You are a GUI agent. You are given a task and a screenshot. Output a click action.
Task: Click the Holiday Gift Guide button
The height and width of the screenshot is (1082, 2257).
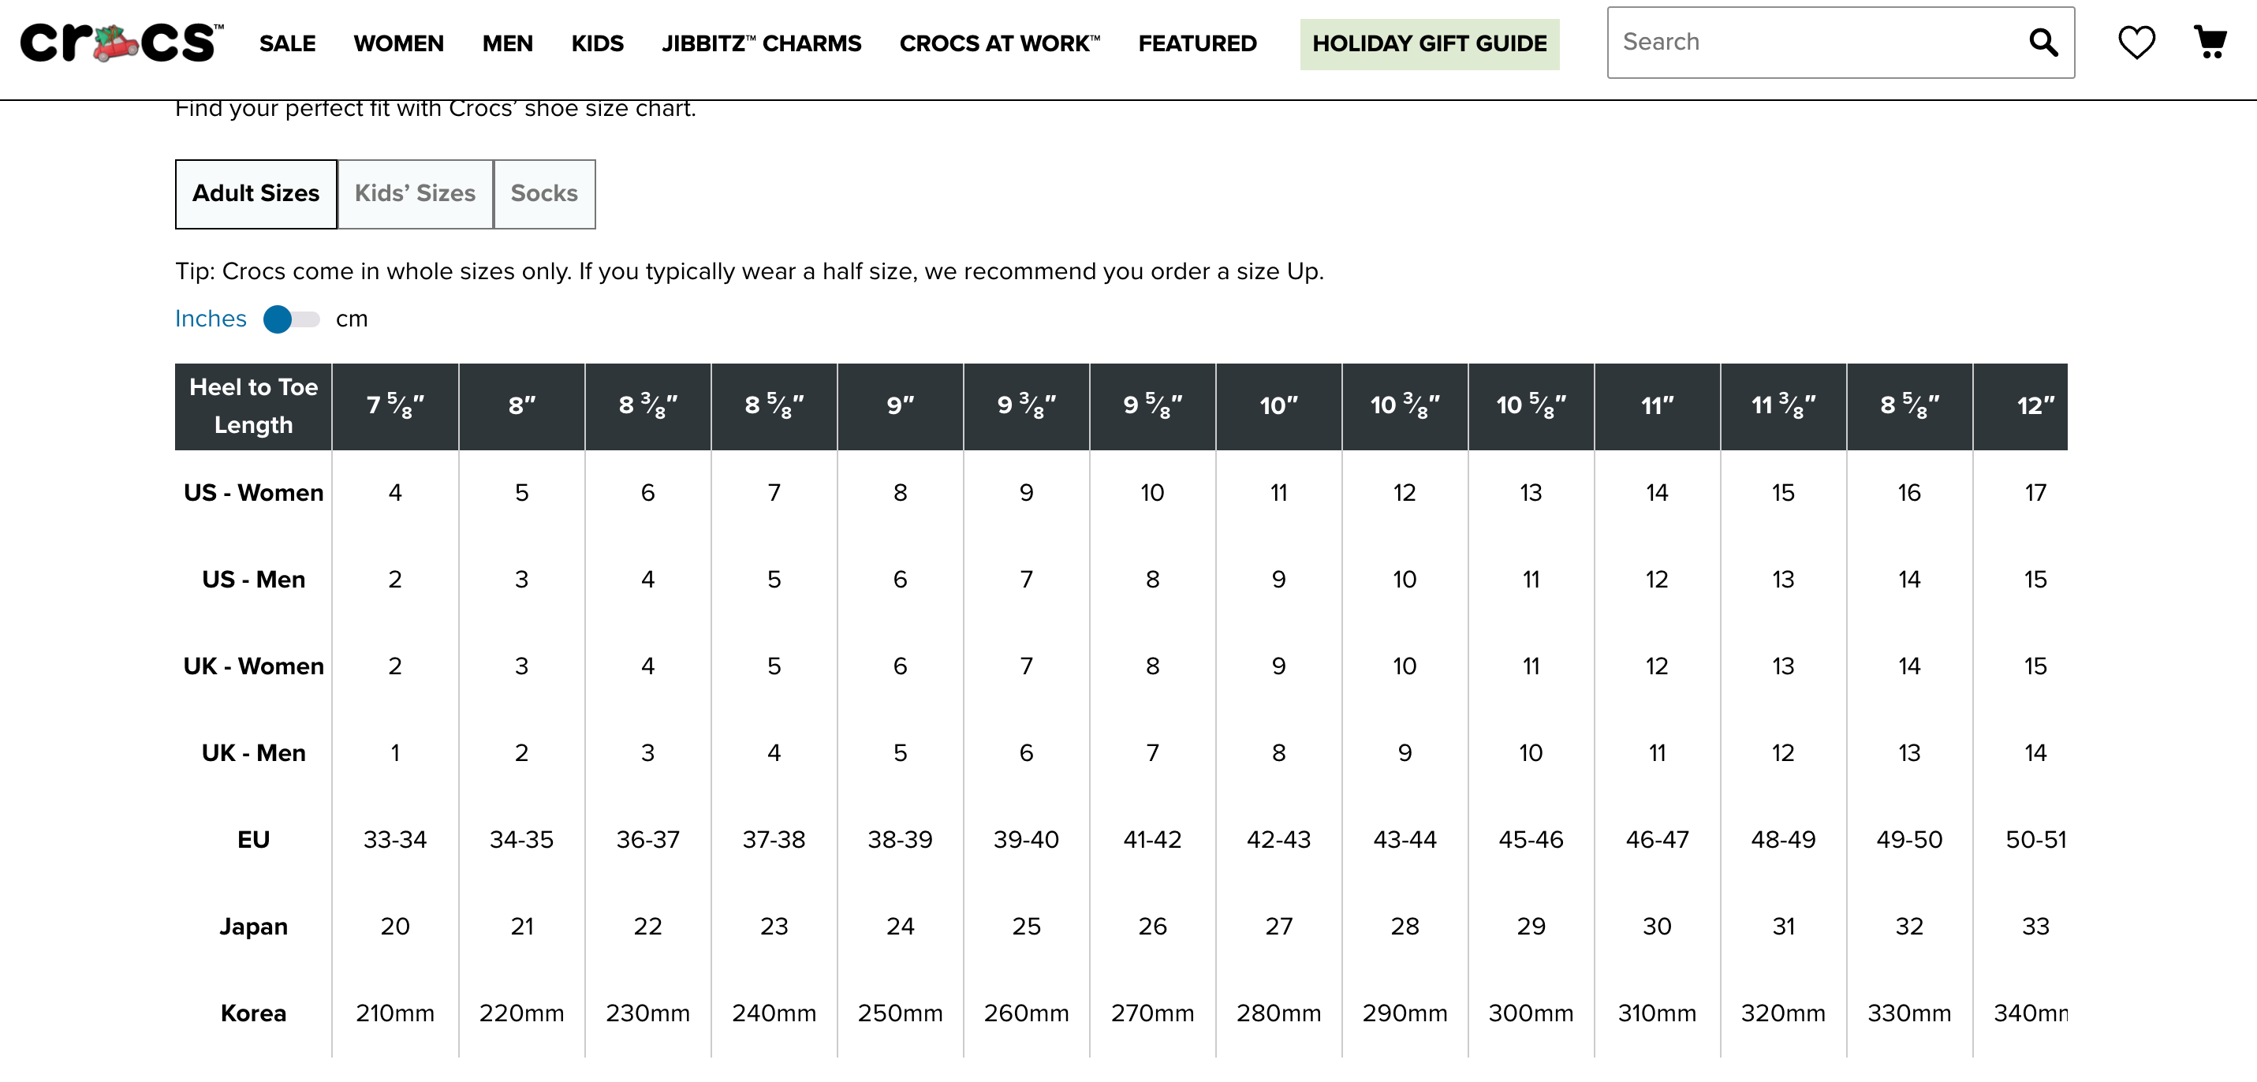1428,44
